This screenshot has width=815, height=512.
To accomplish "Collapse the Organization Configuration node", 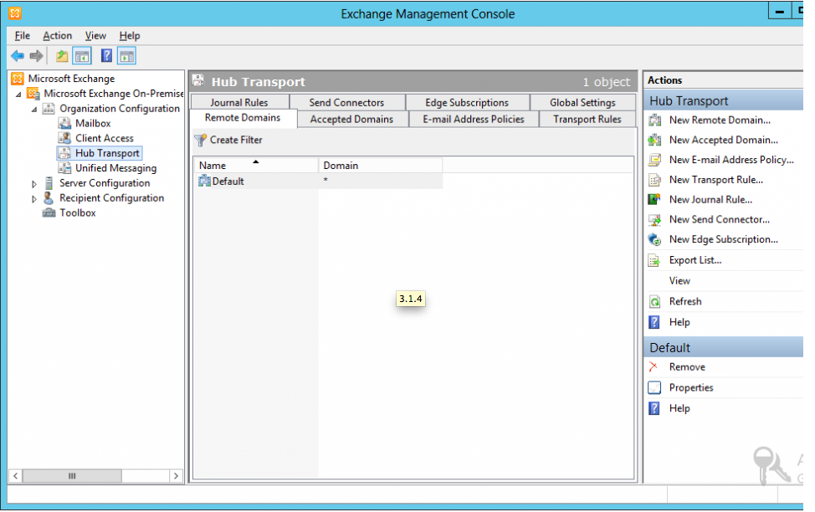I will click(34, 110).
